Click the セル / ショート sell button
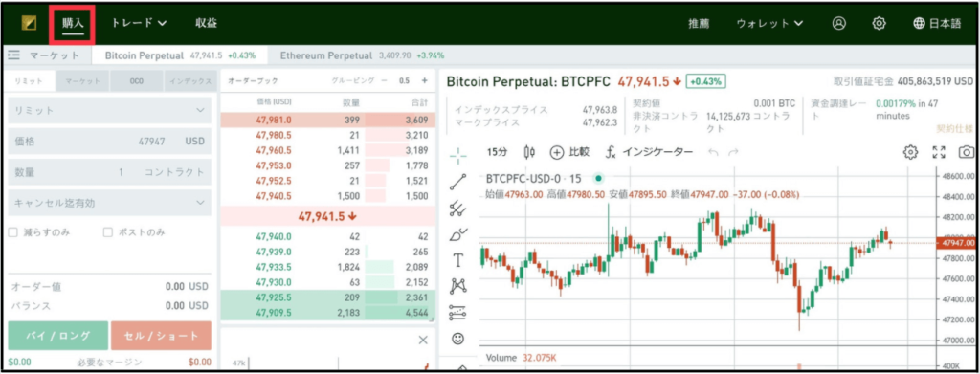This screenshot has height=374, width=980. 161,336
